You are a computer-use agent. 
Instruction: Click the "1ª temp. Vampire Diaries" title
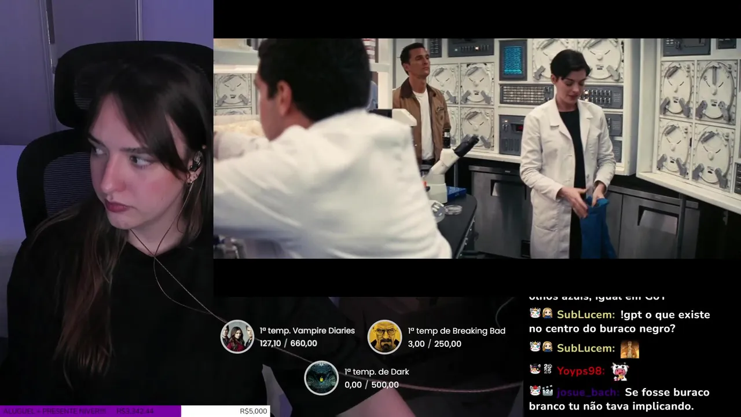click(307, 331)
